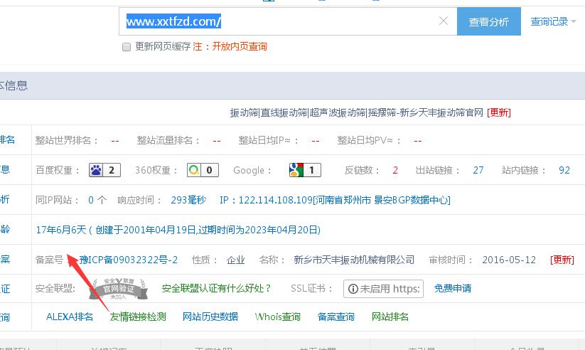Expand the 查询记录 dropdown
This screenshot has height=350, width=585.
pyautogui.click(x=553, y=21)
